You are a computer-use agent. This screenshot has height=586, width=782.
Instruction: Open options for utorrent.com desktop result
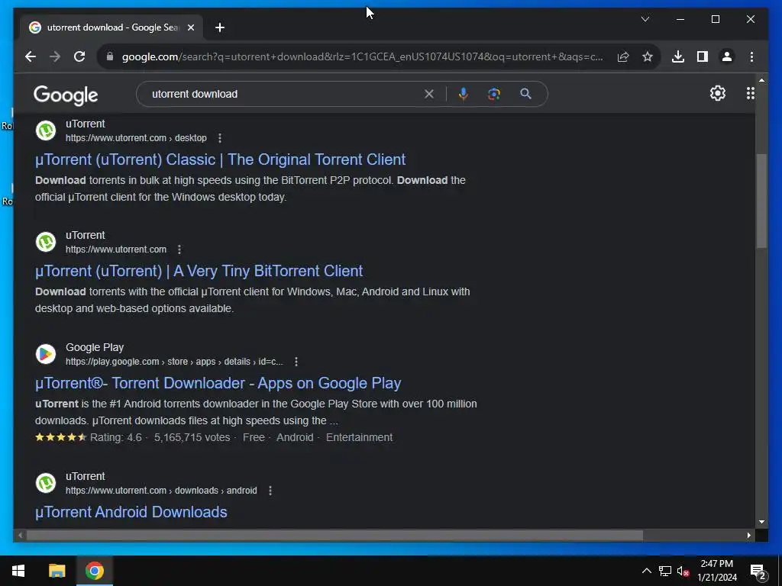[x=220, y=138]
